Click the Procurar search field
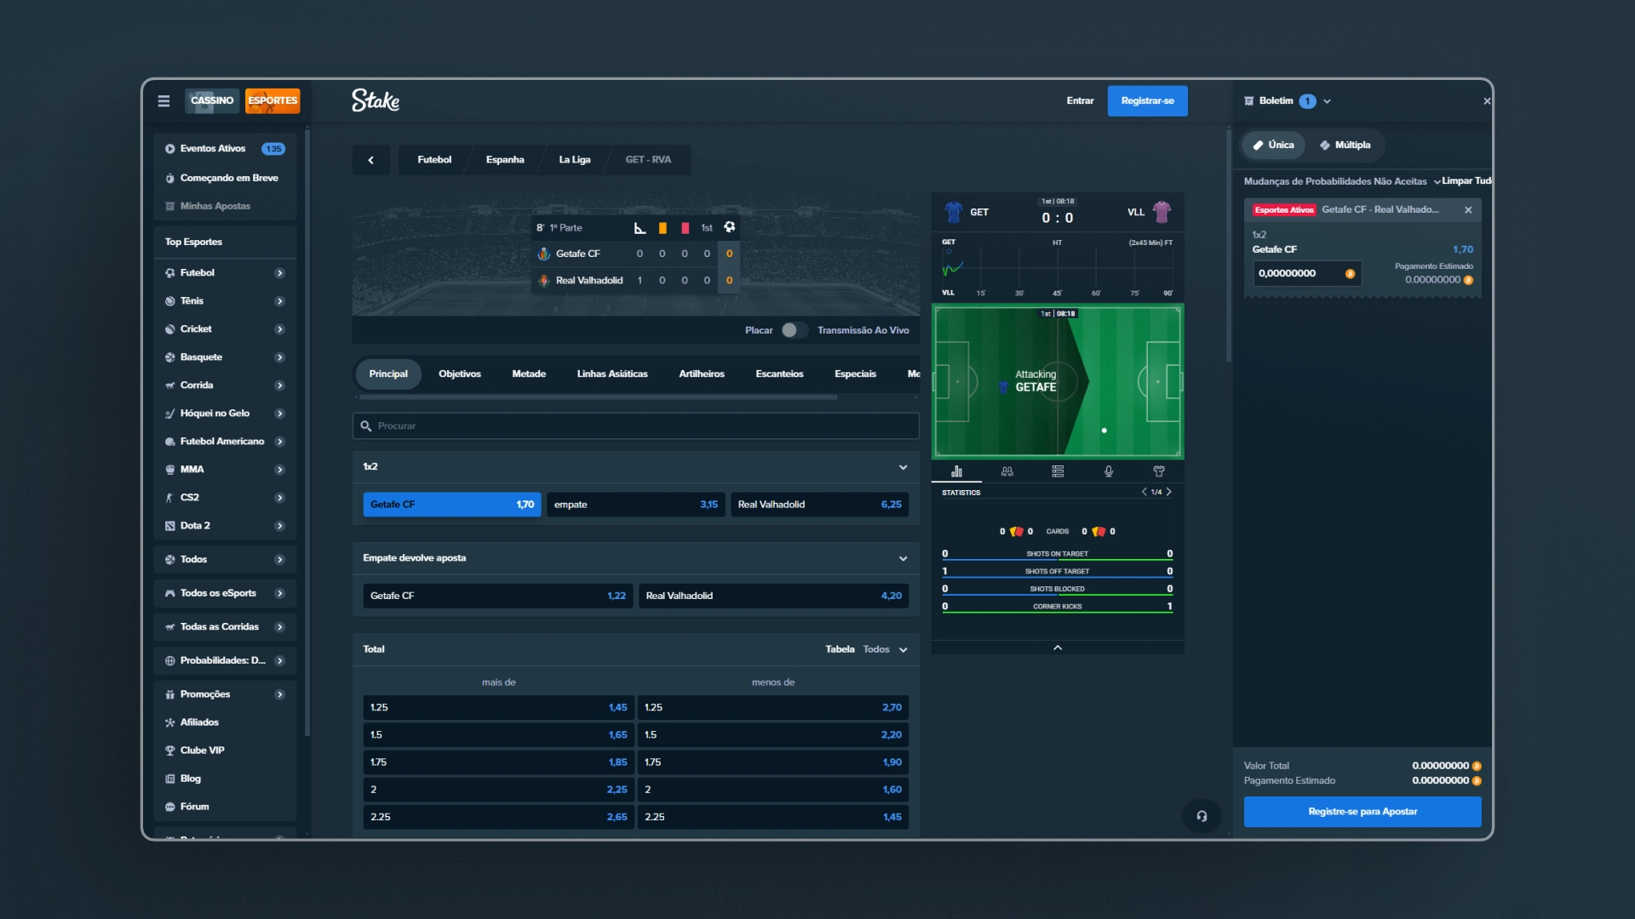Viewport: 1635px width, 919px height. (x=636, y=426)
